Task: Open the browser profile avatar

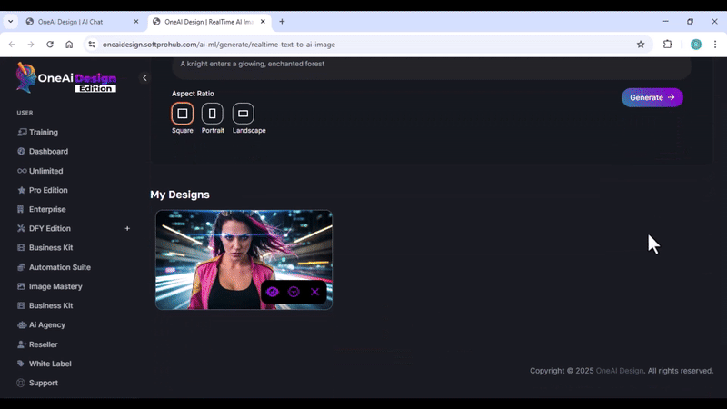Action: pos(696,45)
